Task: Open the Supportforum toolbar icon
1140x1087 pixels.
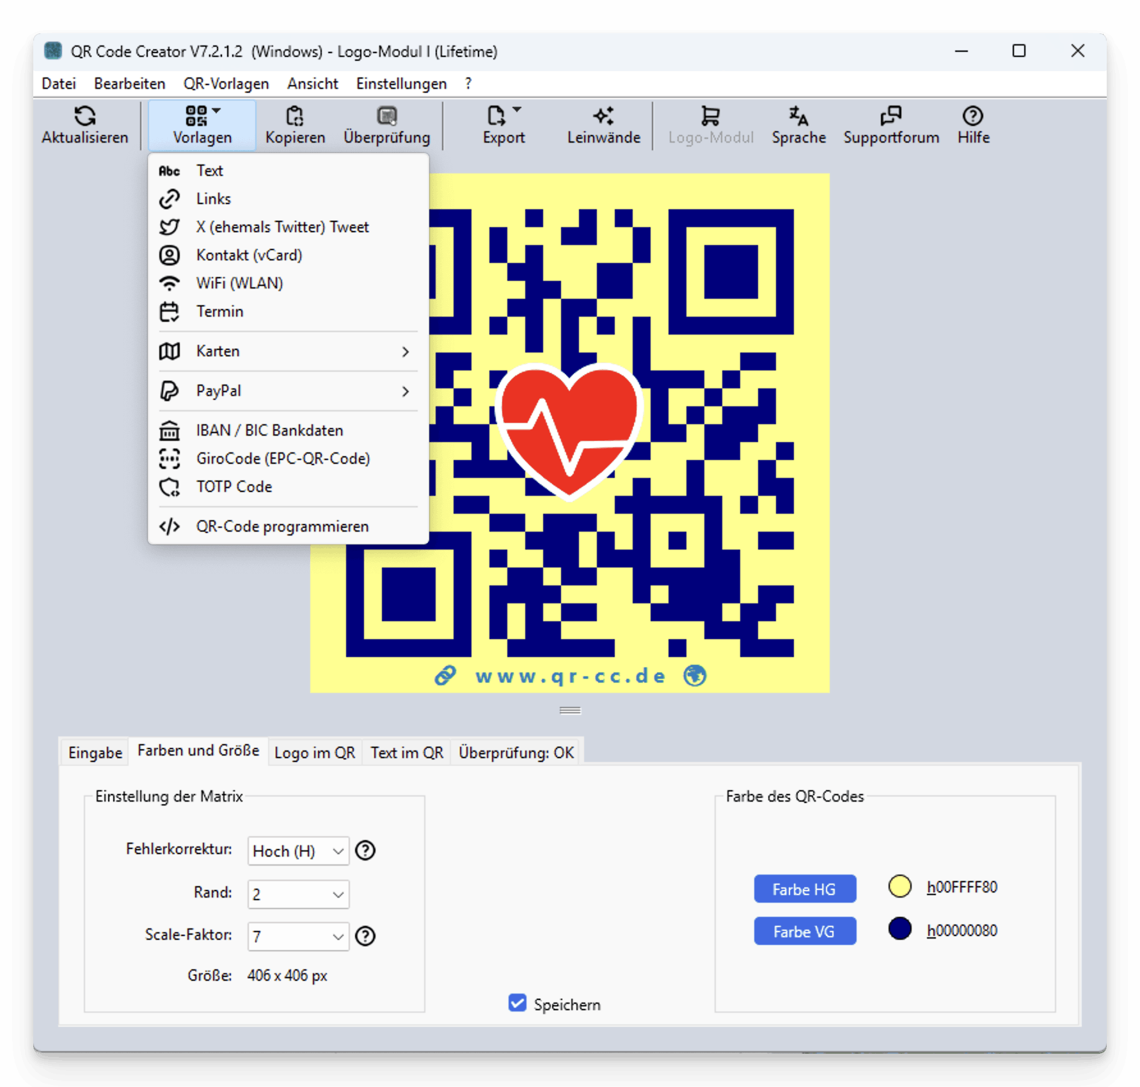Action: click(x=891, y=116)
